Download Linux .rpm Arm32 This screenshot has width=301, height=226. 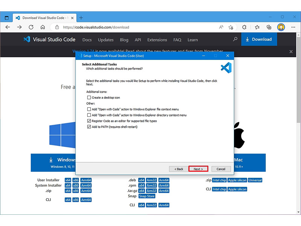[152, 185]
